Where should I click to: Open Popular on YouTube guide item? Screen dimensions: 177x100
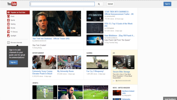[x=18, y=12]
